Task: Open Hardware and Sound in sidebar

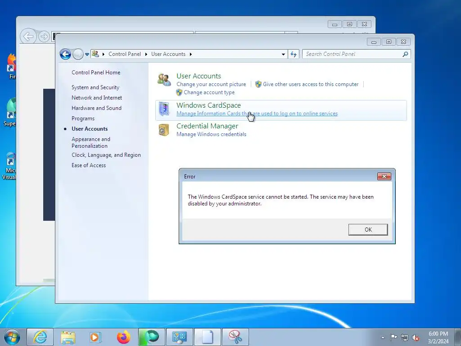Action: (96, 108)
